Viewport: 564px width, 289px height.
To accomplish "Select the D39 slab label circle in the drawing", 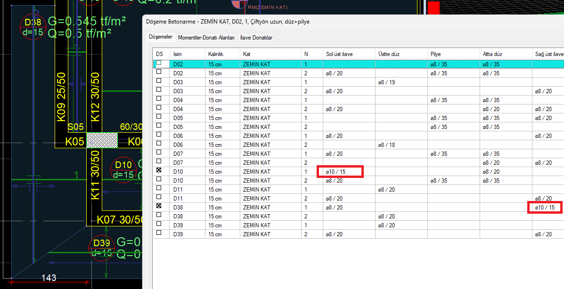I will tap(102, 248).
